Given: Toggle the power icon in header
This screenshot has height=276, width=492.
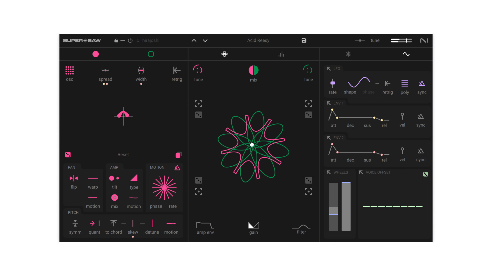Looking at the screenshot, I should (x=130, y=40).
